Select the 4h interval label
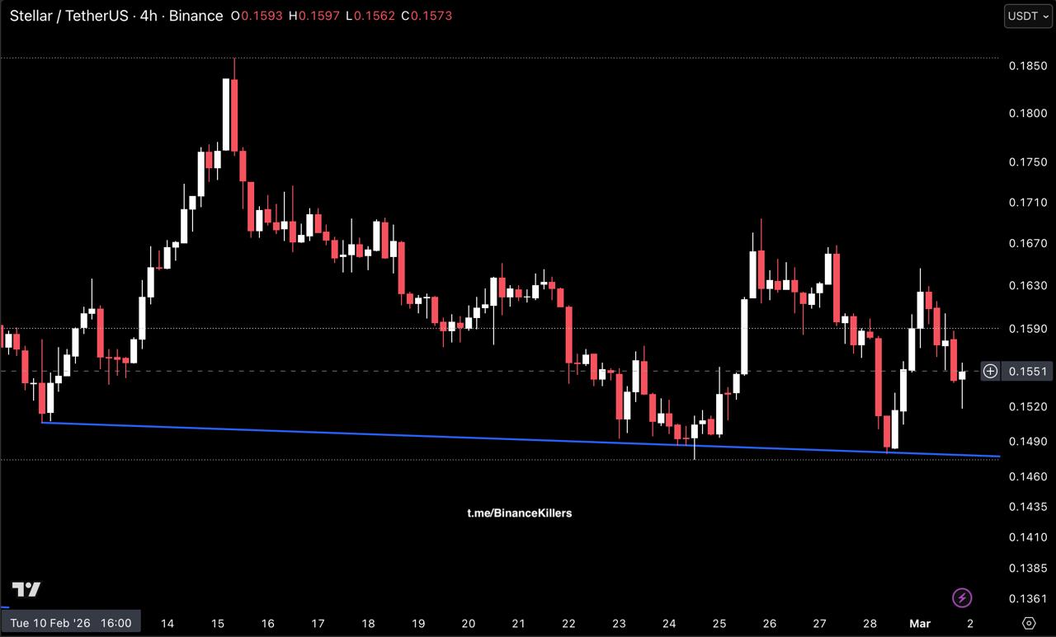The height and width of the screenshot is (637, 1056). (148, 16)
